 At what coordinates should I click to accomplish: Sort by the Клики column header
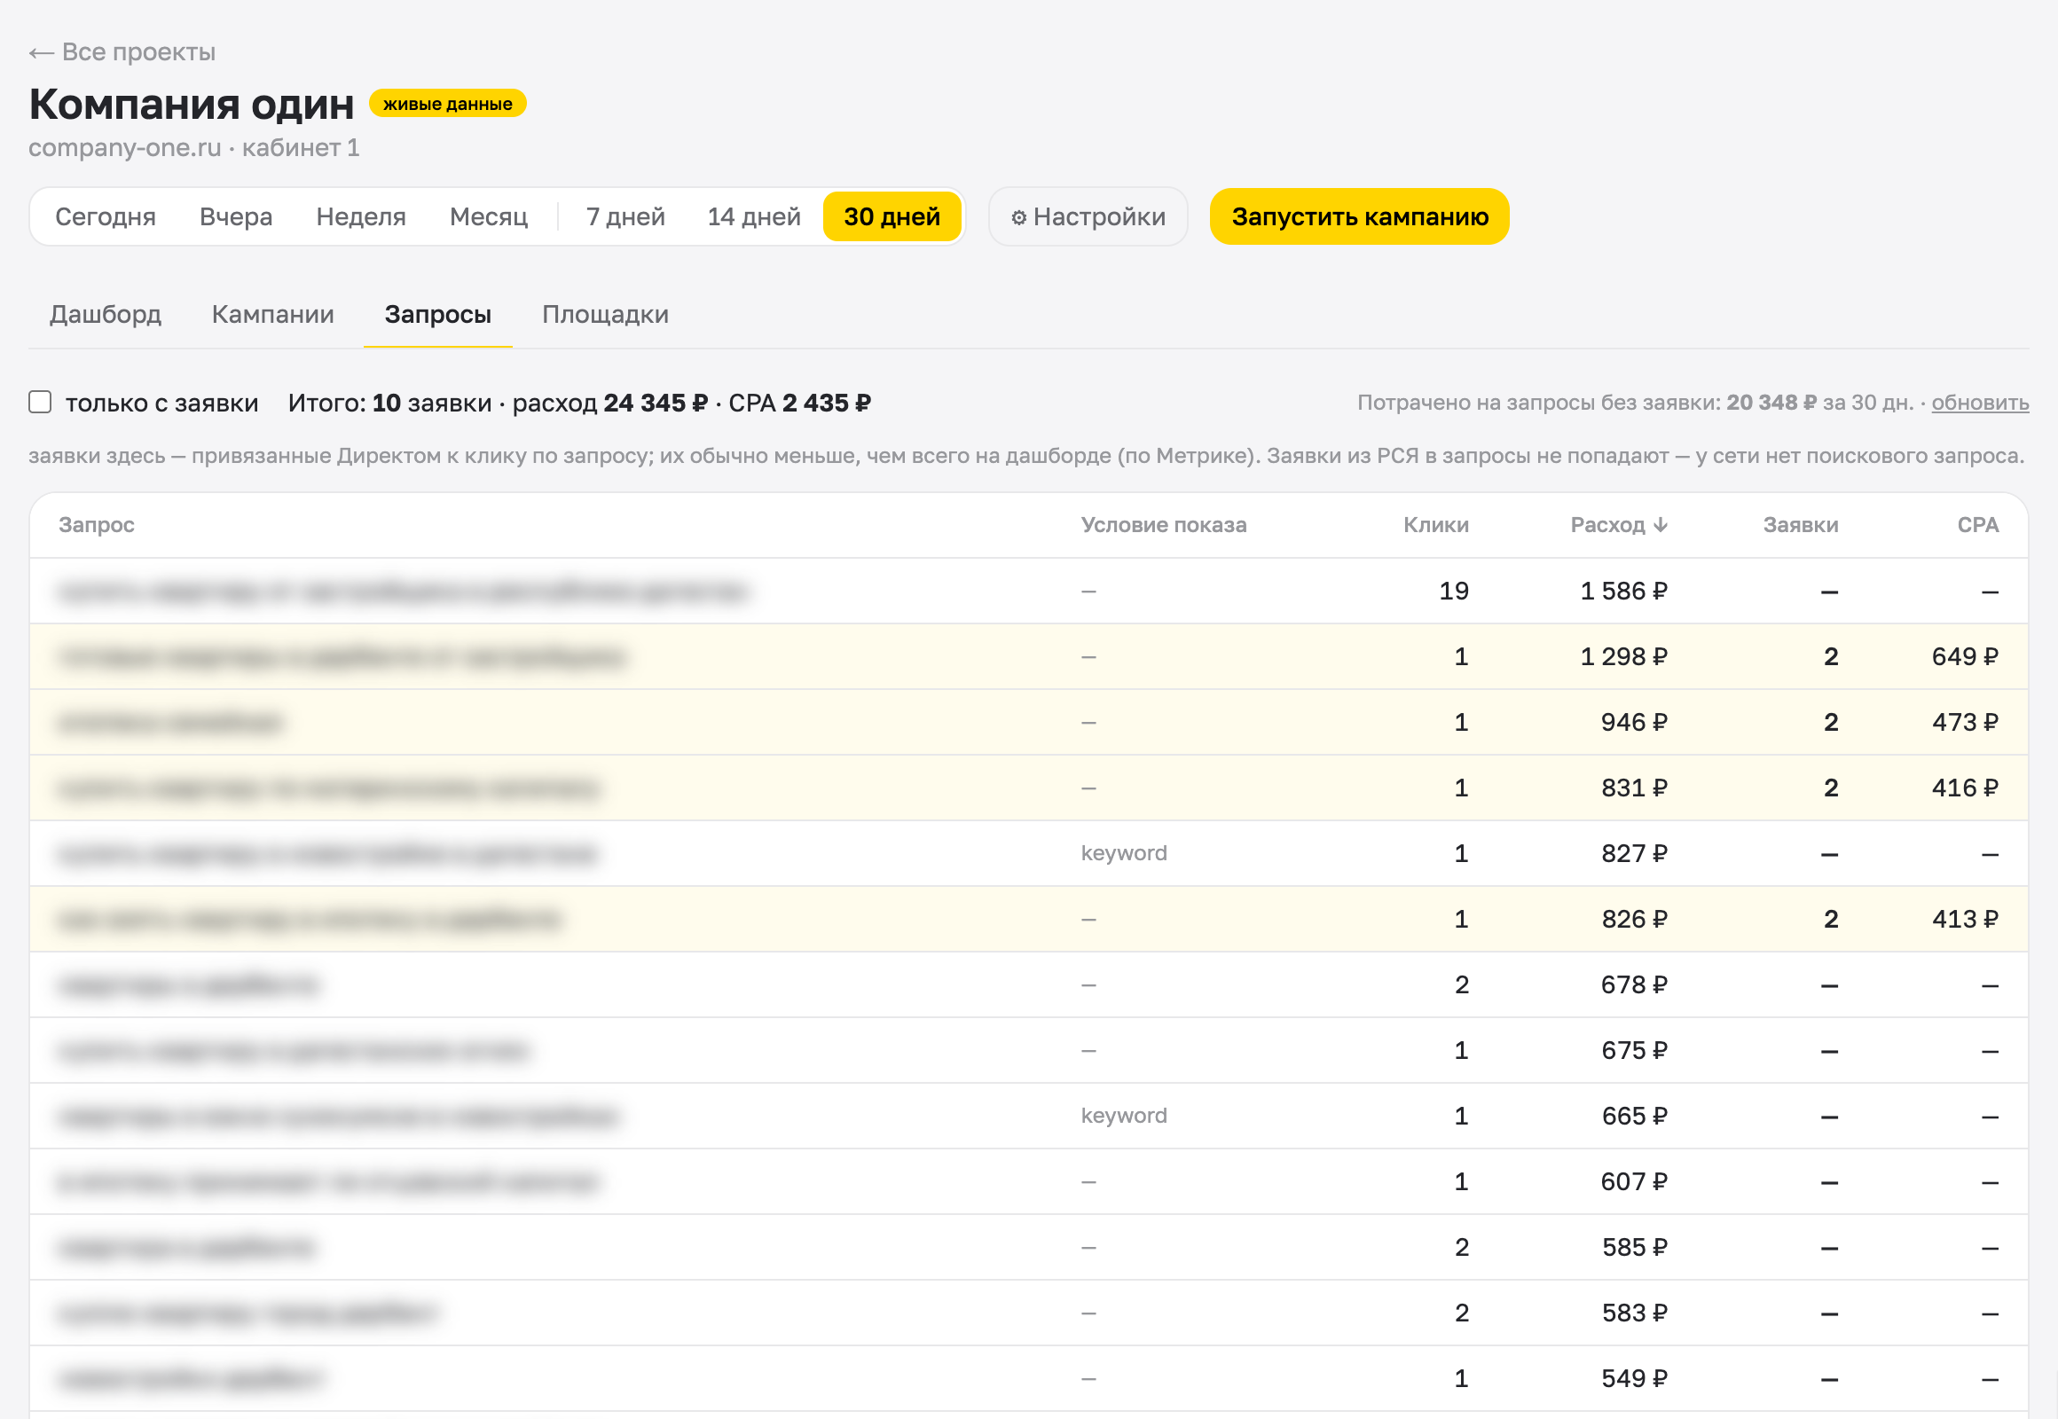(x=1435, y=524)
